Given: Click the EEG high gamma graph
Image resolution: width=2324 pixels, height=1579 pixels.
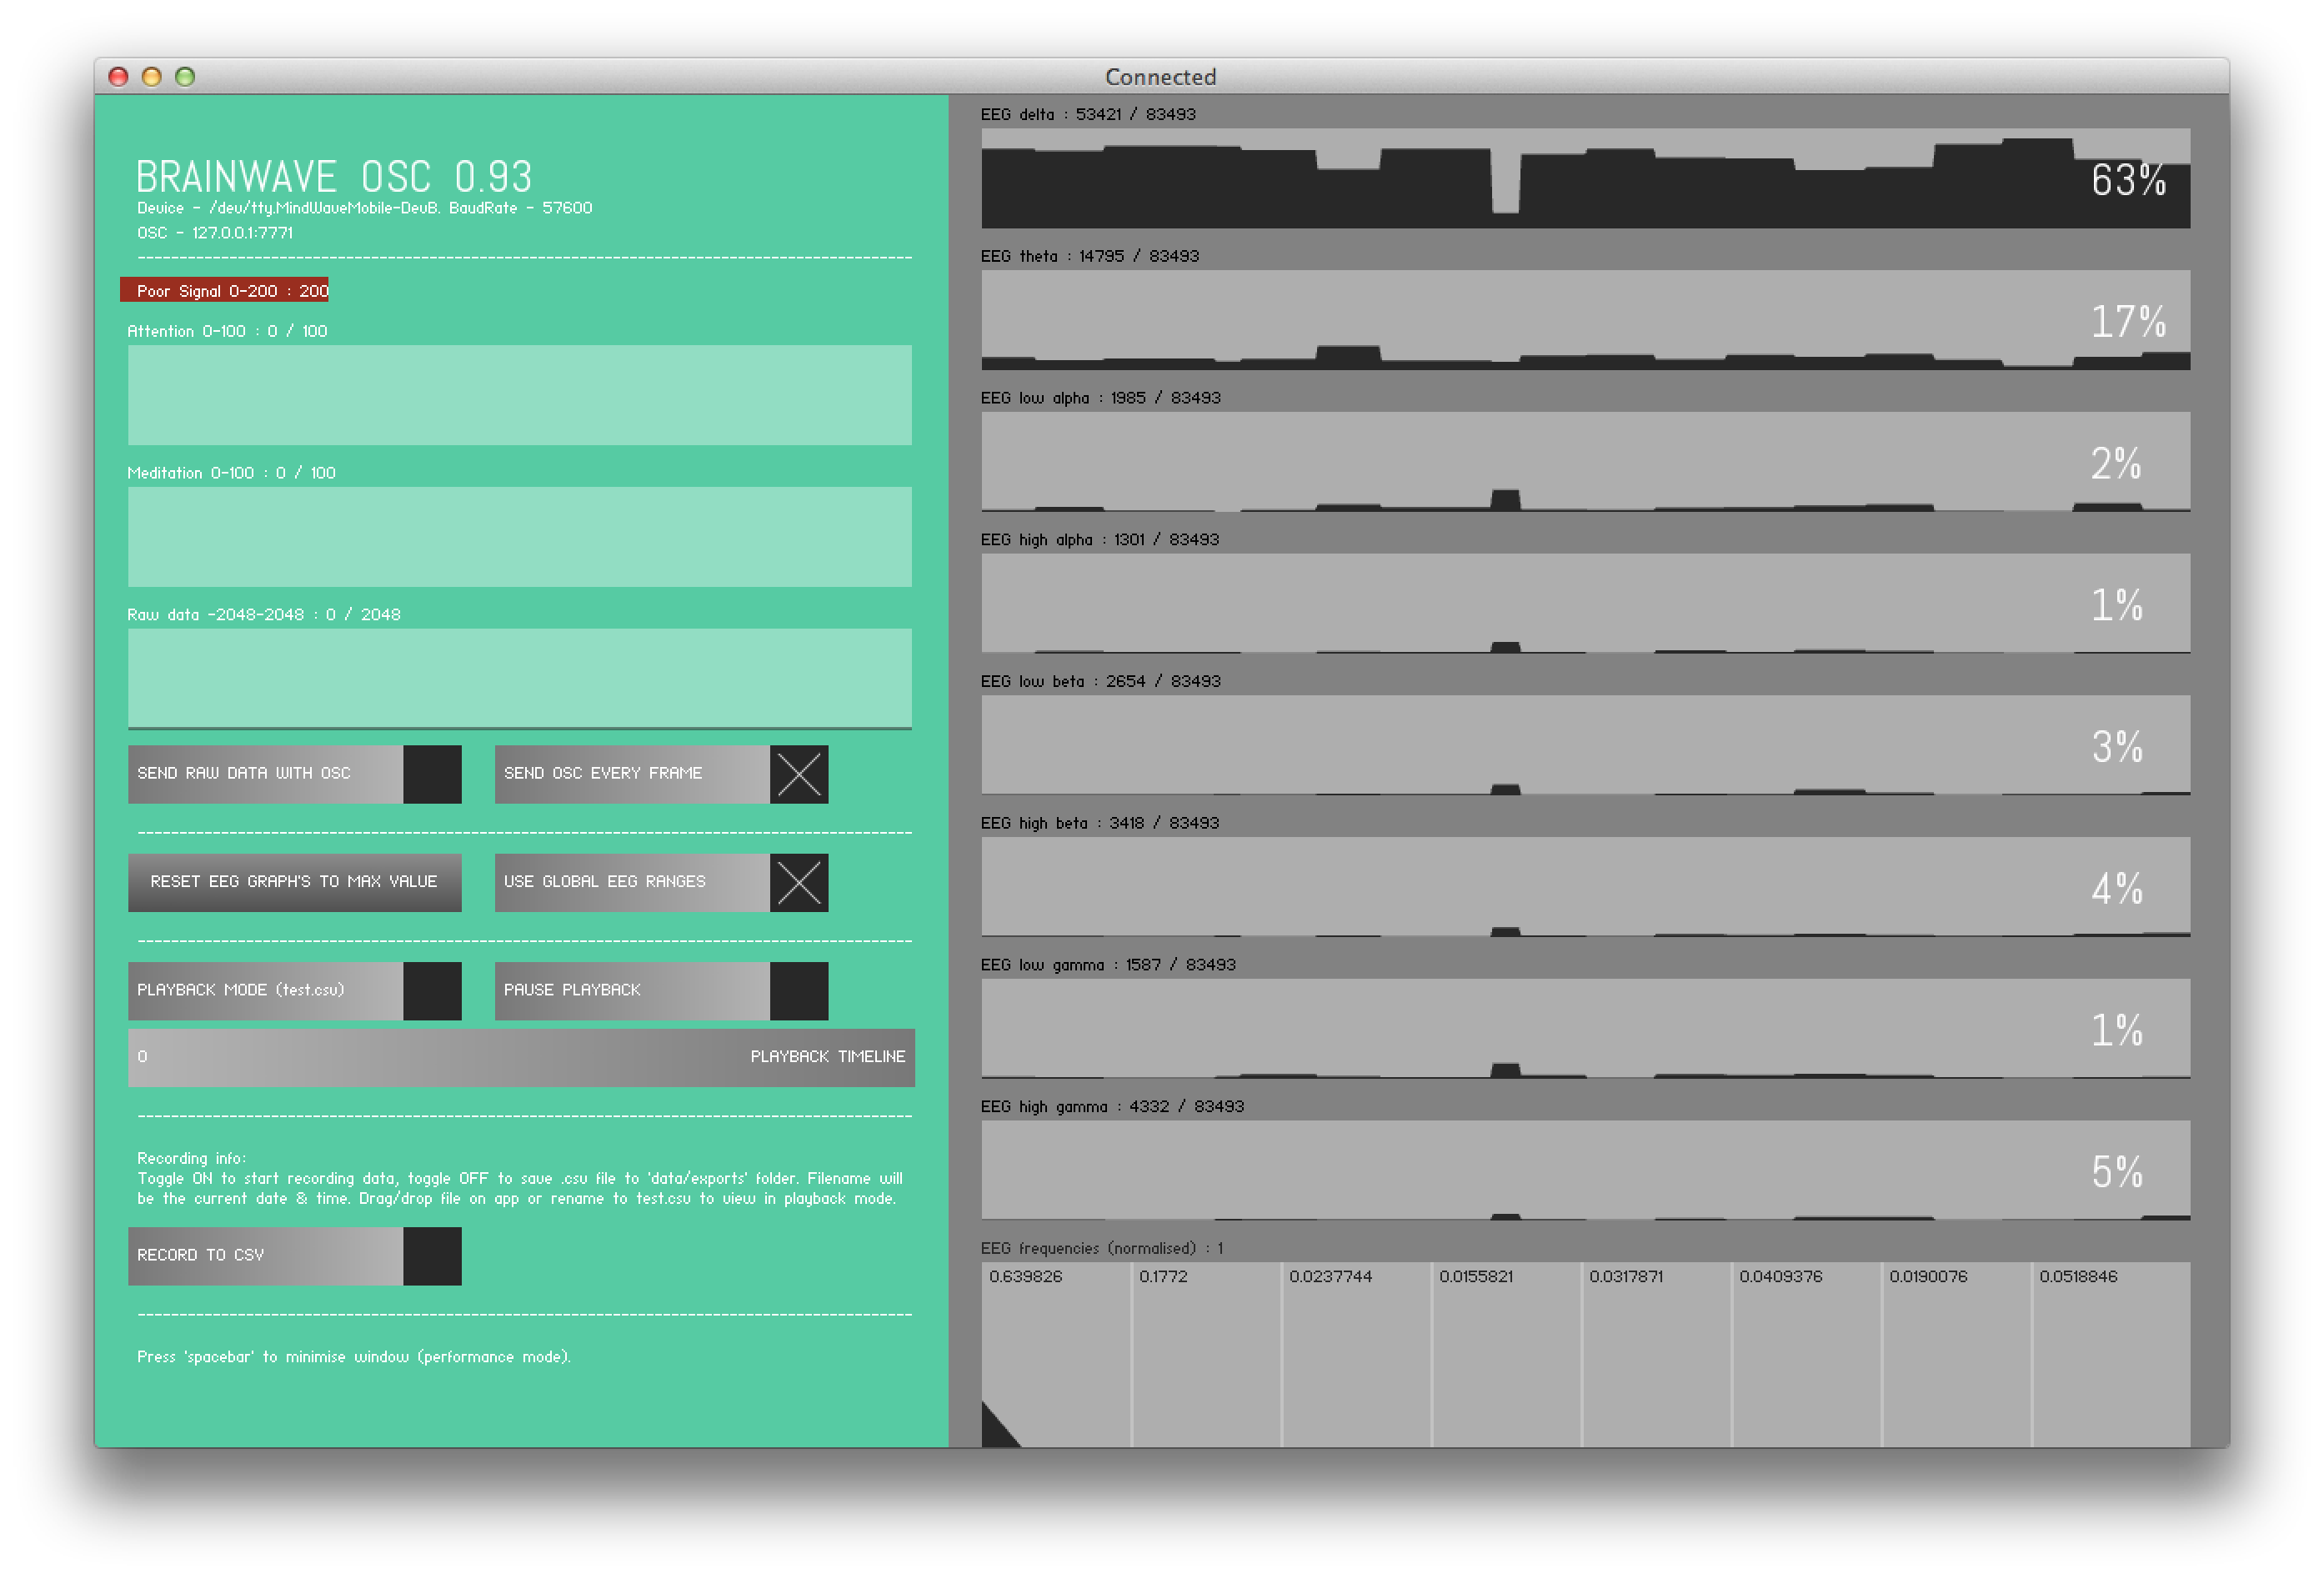Looking at the screenshot, I should [1585, 1171].
